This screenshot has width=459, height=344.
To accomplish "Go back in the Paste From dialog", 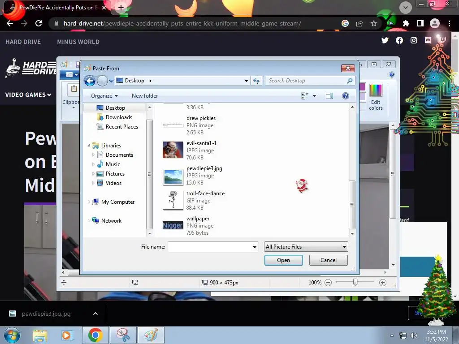I will pyautogui.click(x=90, y=81).
